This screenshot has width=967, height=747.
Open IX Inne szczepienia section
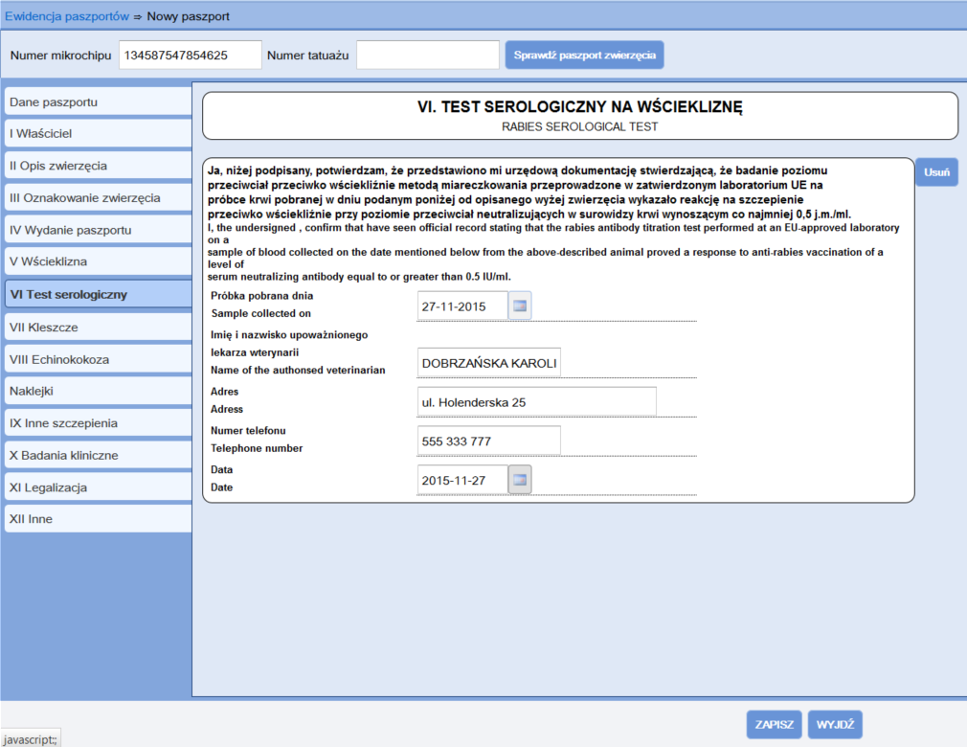tap(98, 423)
